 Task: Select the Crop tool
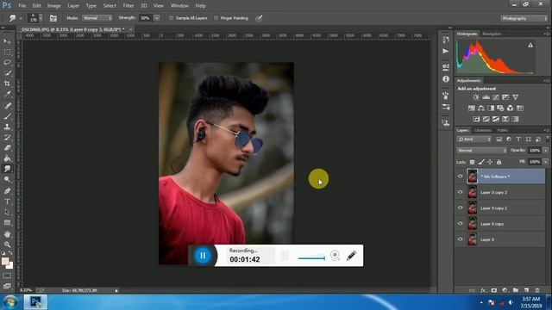tap(7, 84)
